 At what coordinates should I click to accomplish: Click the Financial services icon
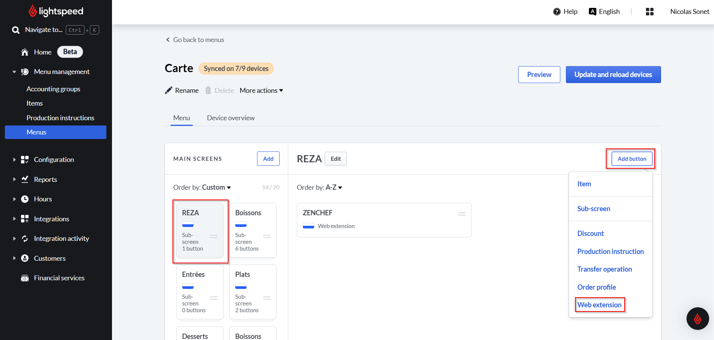pyautogui.click(x=25, y=278)
